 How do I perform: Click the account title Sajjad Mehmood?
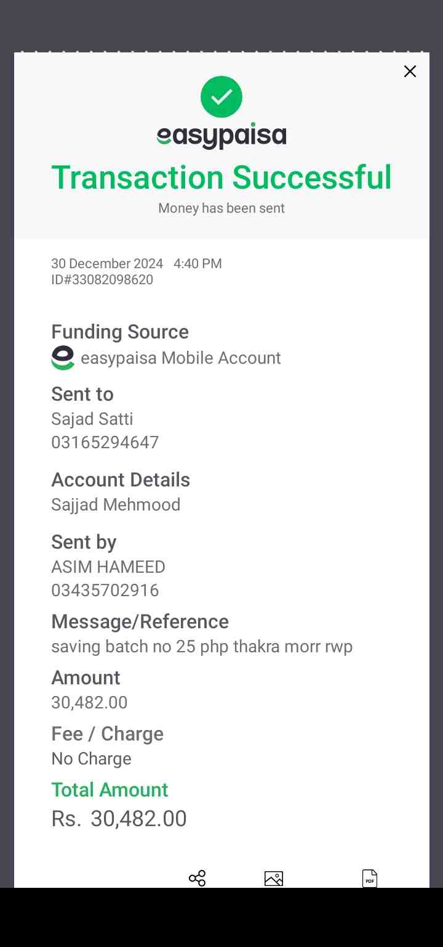116,505
